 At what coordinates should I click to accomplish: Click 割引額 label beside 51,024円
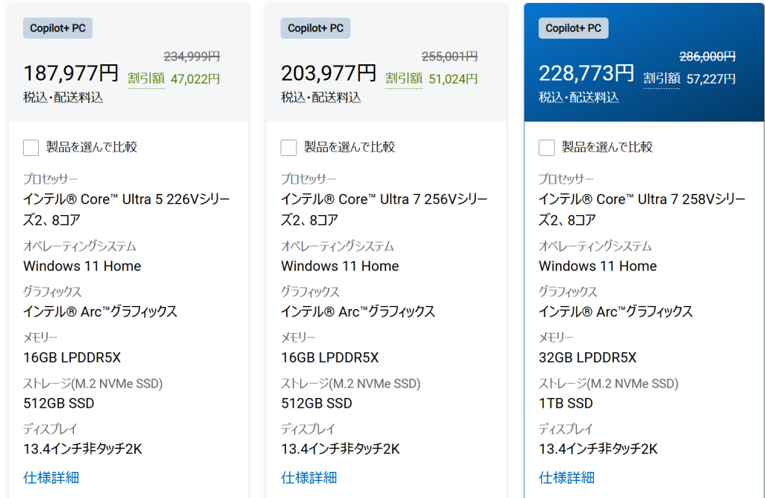coord(403,78)
